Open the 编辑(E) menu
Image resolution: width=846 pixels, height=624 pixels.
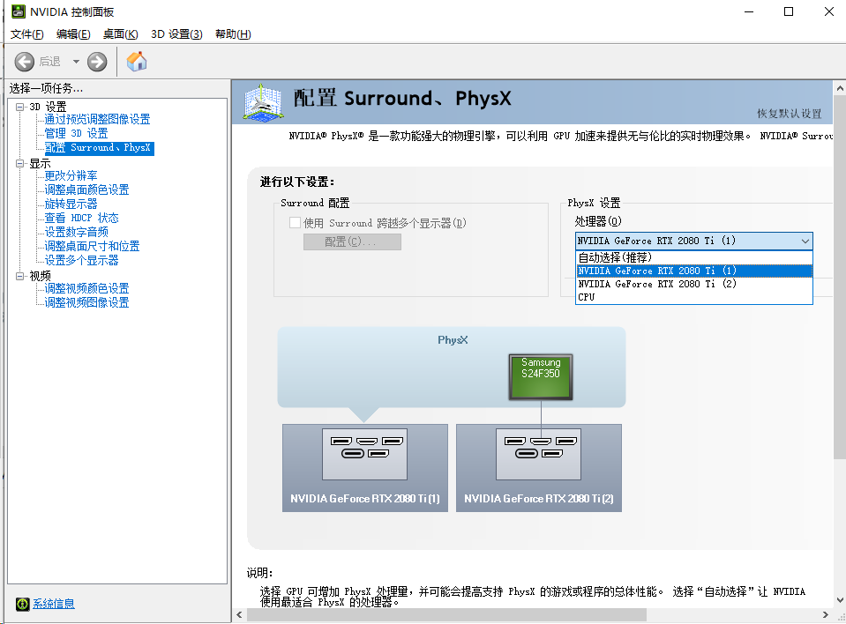click(73, 34)
